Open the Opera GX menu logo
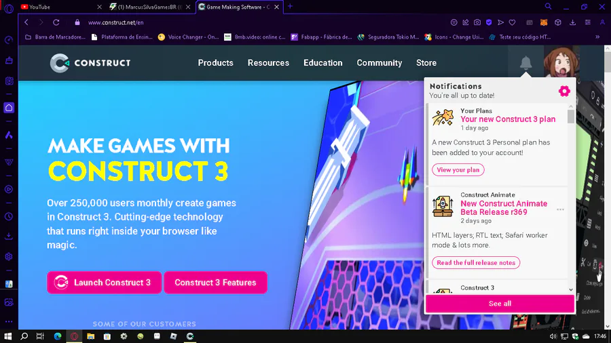The height and width of the screenshot is (343, 611). (x=9, y=9)
